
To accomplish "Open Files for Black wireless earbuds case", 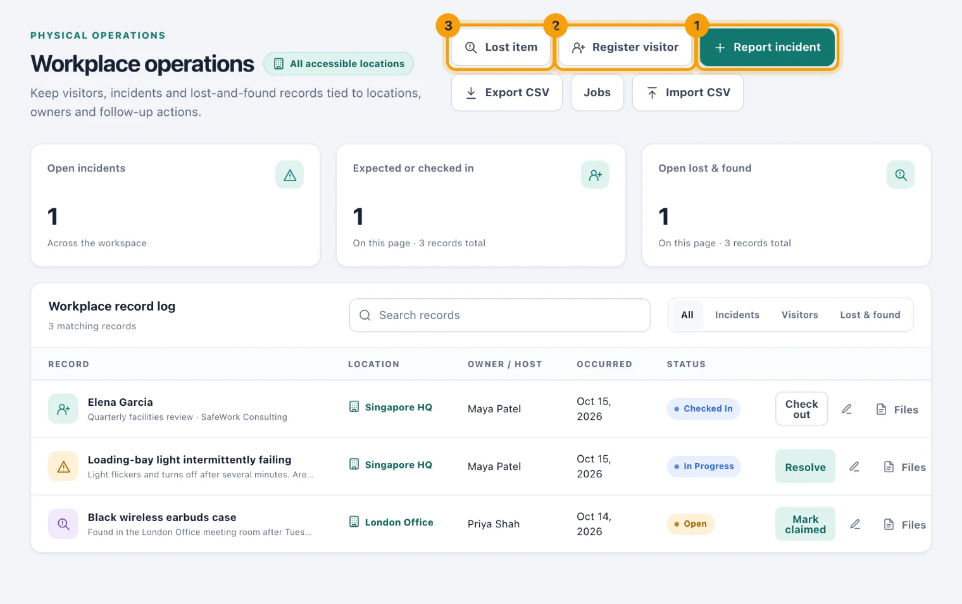I will (904, 525).
